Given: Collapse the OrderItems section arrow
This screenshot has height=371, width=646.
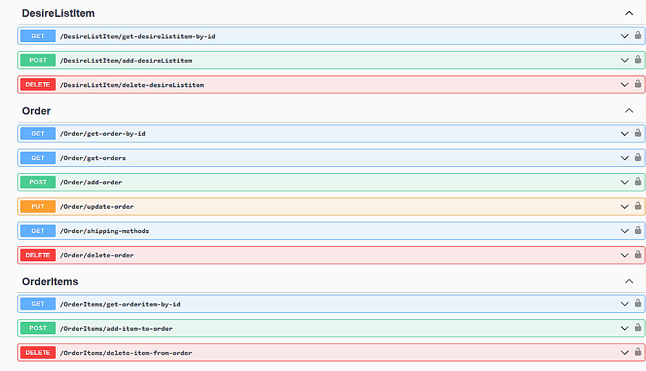Looking at the screenshot, I should [x=629, y=281].
